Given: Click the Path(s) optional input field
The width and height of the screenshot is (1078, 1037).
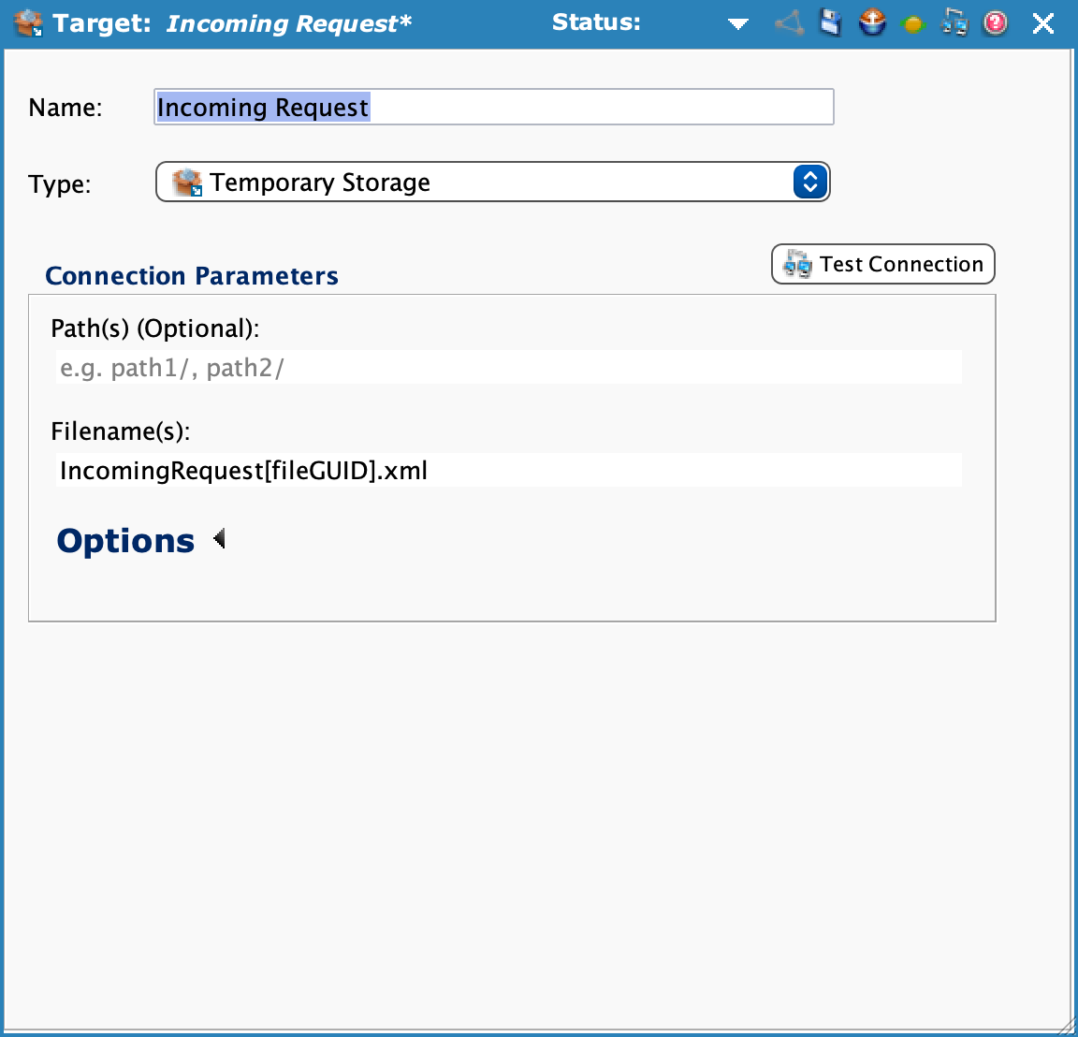Looking at the screenshot, I should (x=508, y=368).
